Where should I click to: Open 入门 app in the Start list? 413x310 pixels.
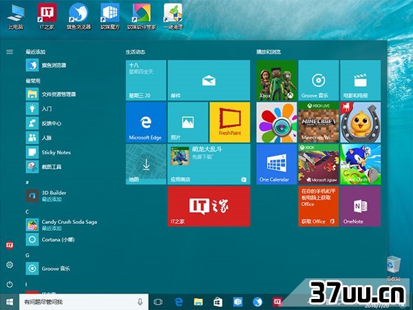39,109
